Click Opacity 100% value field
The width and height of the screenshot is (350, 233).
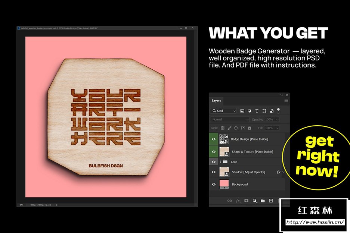(269, 120)
